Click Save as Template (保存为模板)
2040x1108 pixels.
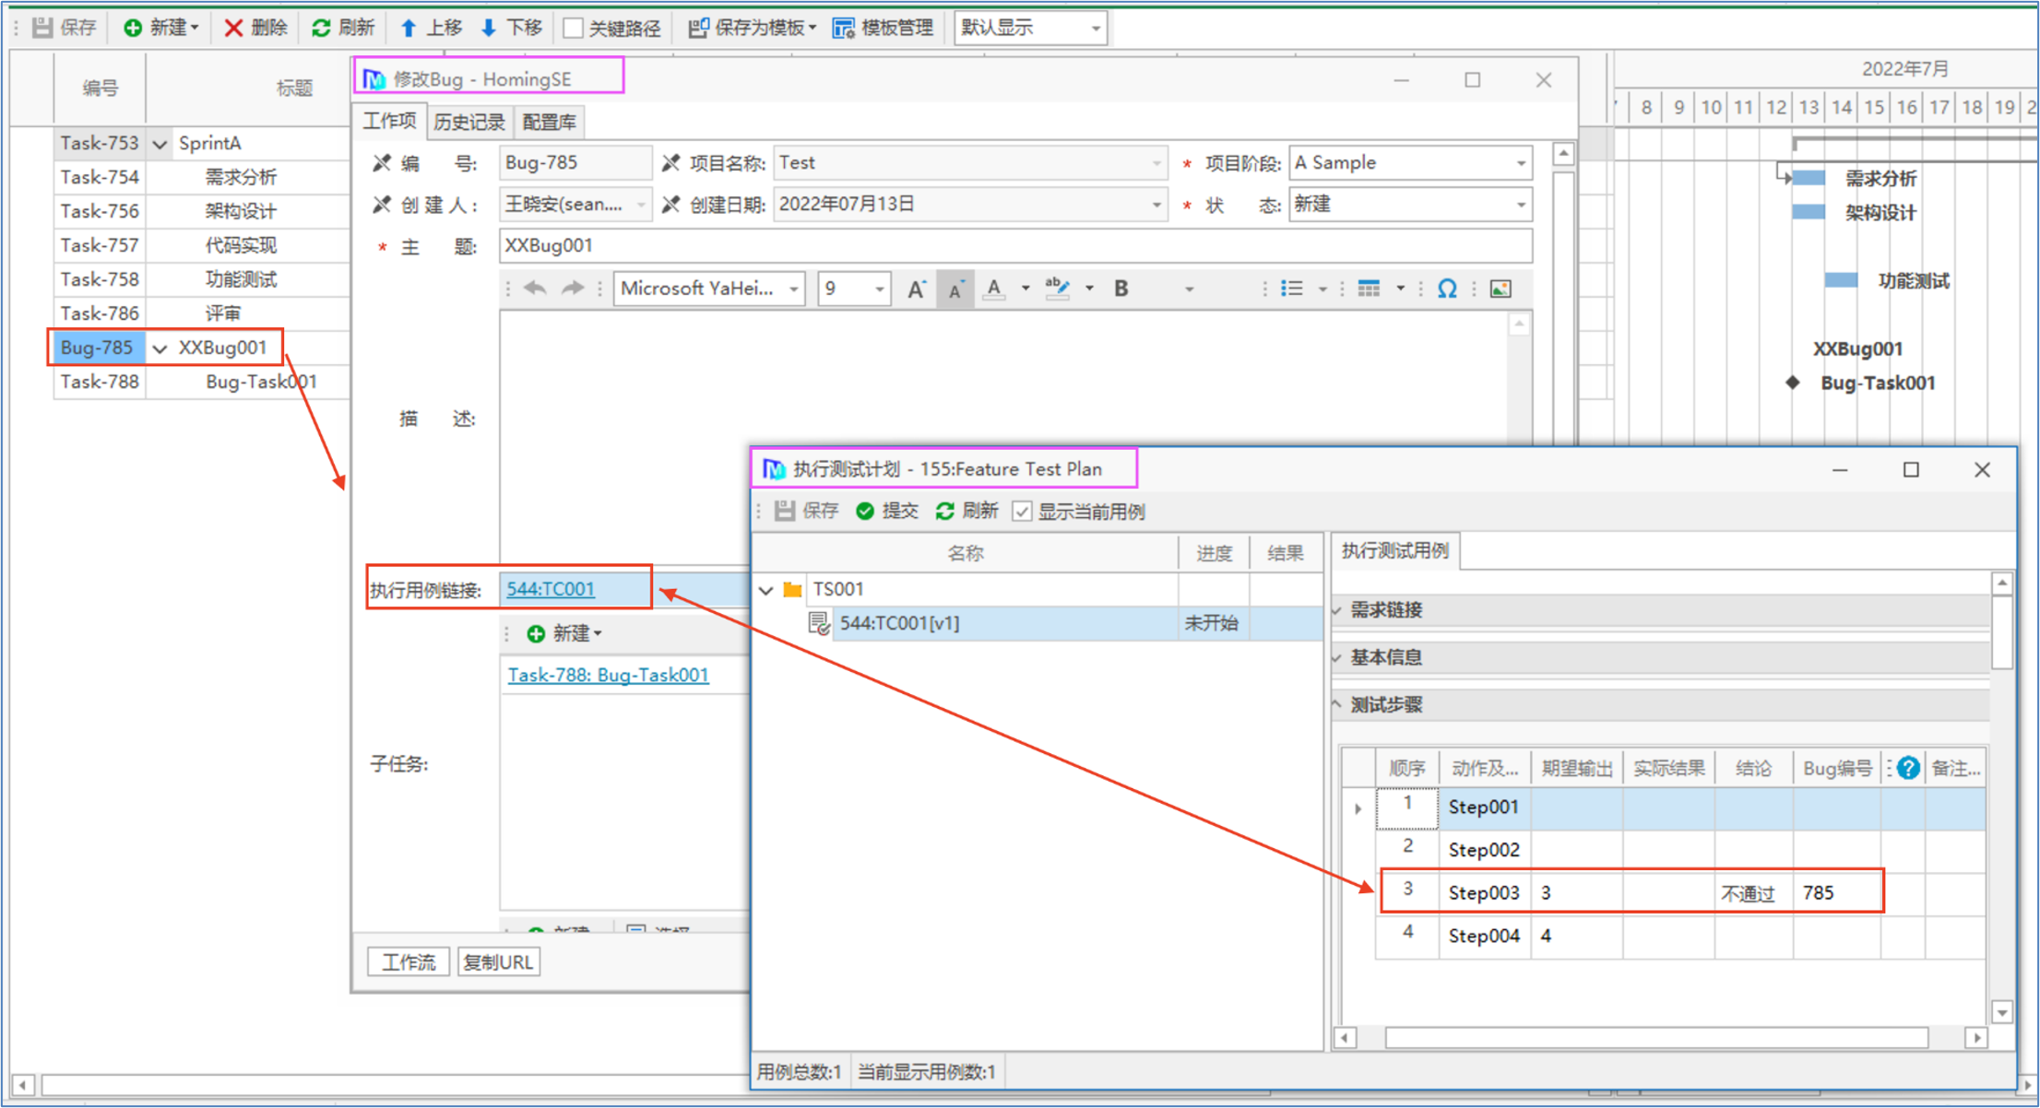click(x=753, y=28)
